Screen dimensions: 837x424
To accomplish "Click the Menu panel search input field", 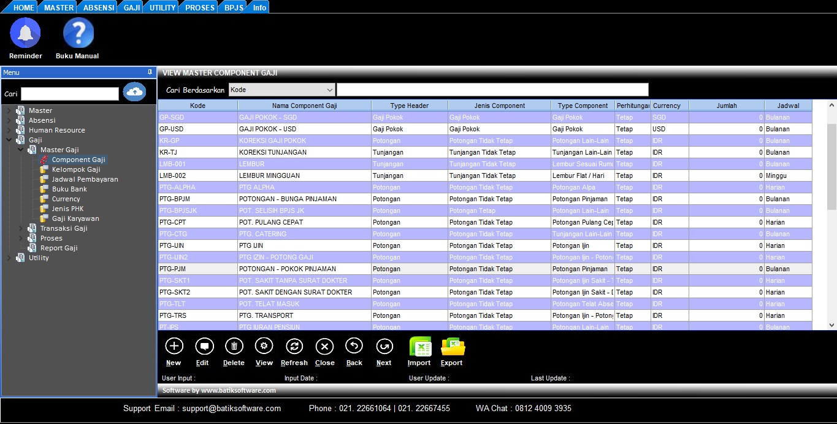I will (x=70, y=94).
